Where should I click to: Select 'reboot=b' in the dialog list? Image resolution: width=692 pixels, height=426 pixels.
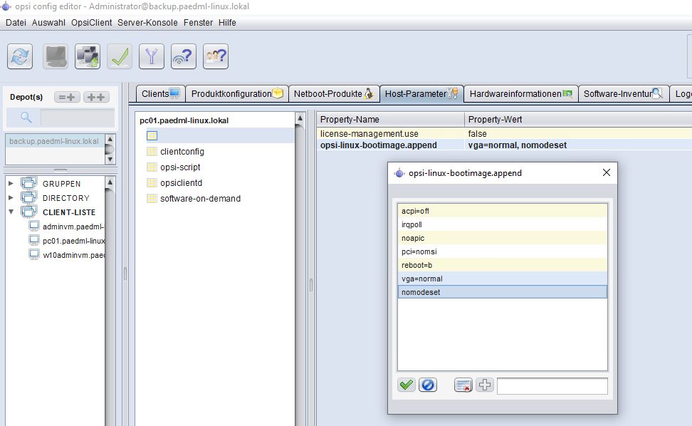pos(502,265)
